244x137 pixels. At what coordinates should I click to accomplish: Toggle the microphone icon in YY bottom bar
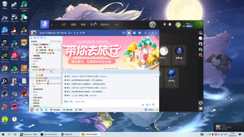tap(41, 110)
